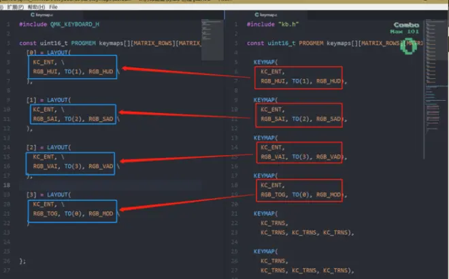Click KEYMAP( on line 21 of right editor
The image size is (449, 279).
265,214
